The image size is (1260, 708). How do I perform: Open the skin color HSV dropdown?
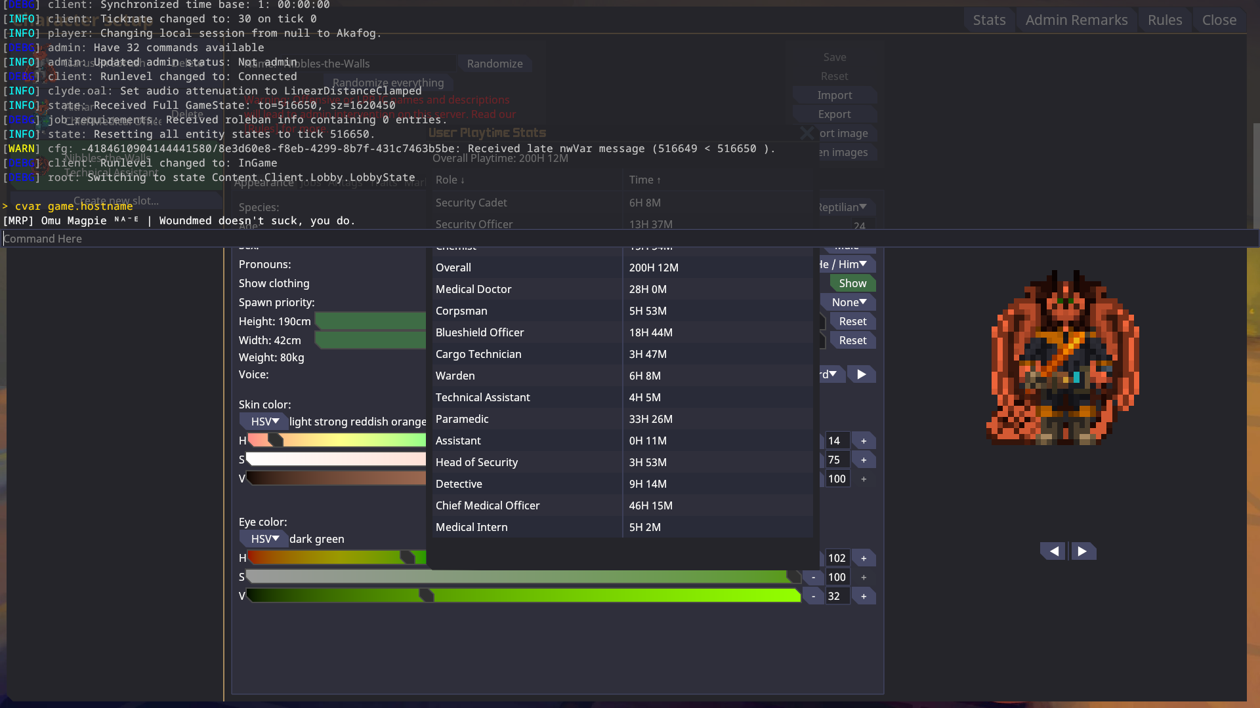coord(264,422)
